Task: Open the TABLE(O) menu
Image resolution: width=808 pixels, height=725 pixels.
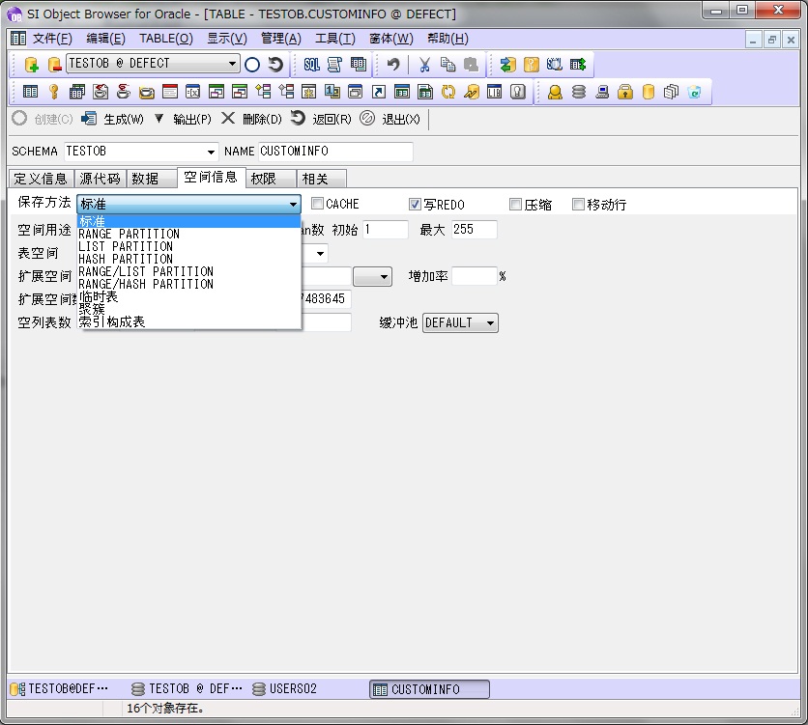Action: pos(166,39)
